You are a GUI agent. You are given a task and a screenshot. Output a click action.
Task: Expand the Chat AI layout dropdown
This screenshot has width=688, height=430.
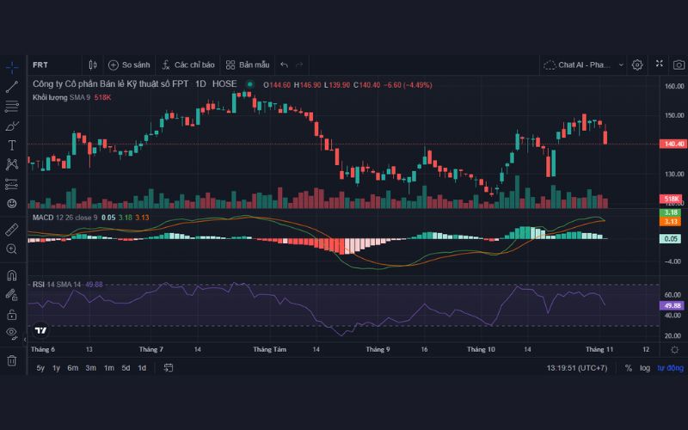click(576, 64)
